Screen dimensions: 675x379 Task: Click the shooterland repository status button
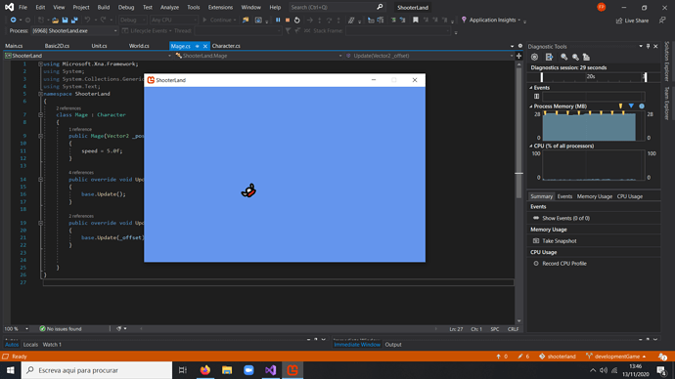[x=557, y=357]
